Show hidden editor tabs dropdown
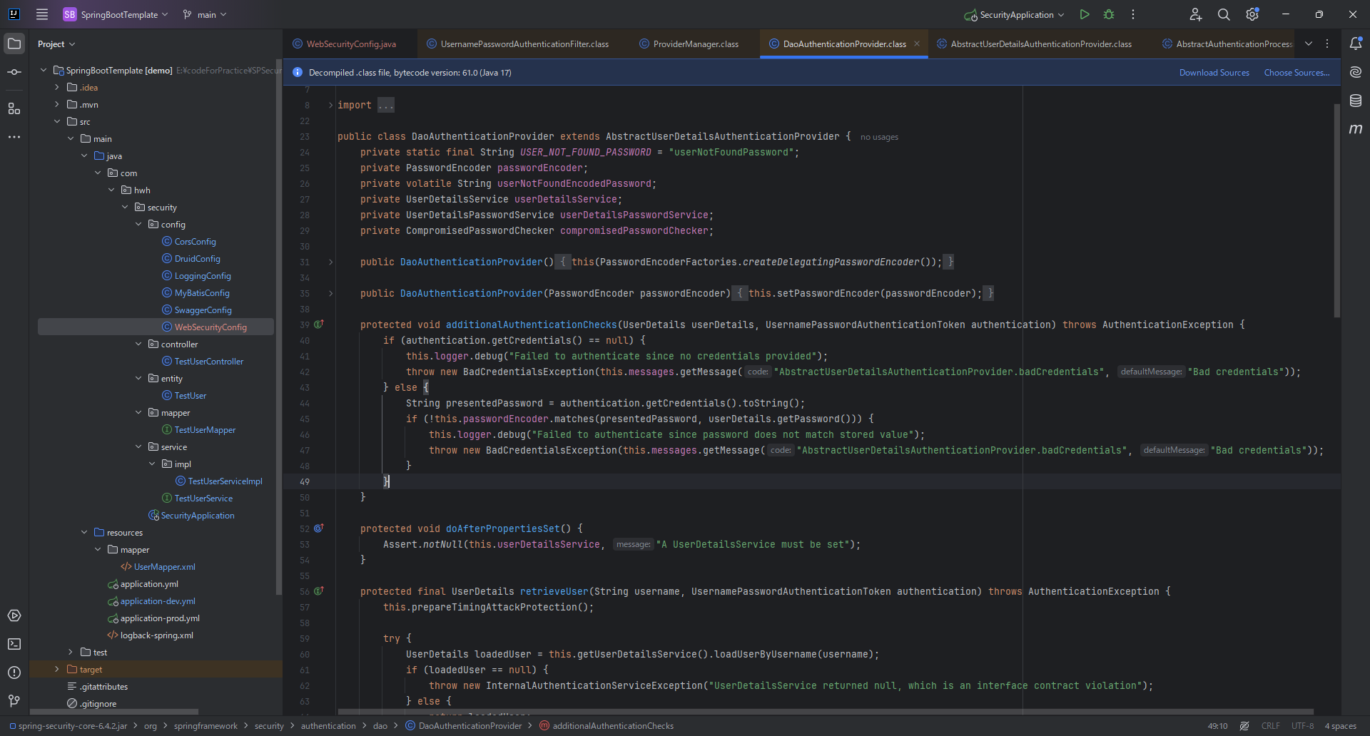Screen dimensions: 1370x736 coord(1309,44)
